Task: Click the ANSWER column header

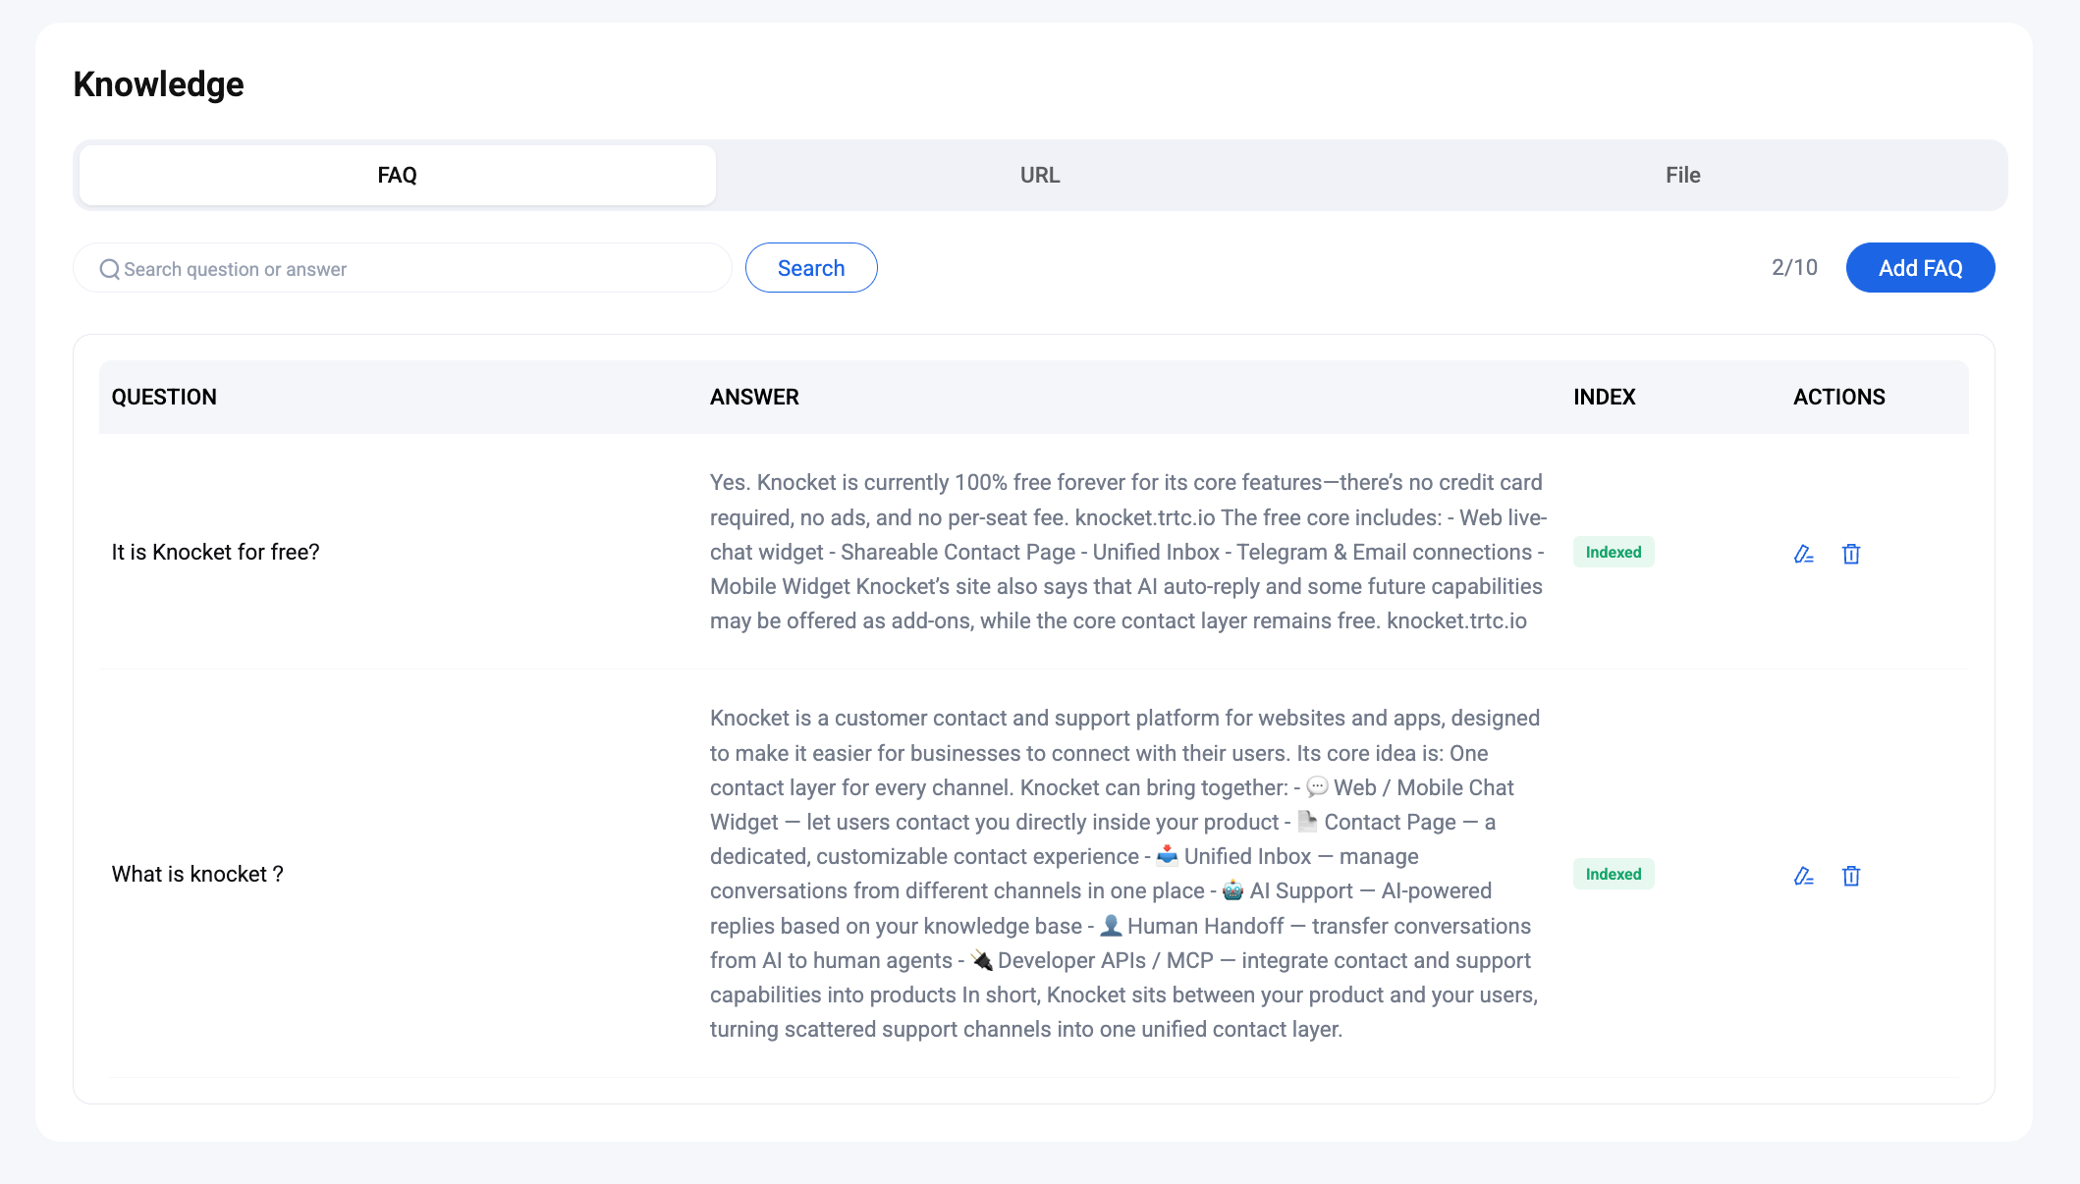Action: pos(754,397)
